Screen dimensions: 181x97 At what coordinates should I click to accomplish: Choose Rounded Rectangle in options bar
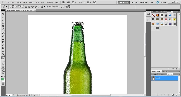point(29,6)
